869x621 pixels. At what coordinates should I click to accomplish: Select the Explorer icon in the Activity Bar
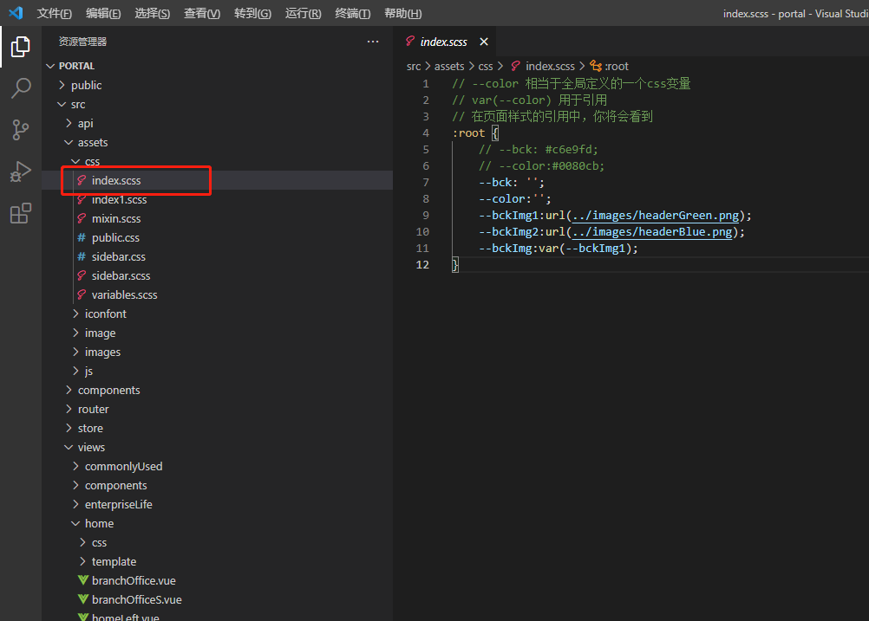click(x=21, y=47)
